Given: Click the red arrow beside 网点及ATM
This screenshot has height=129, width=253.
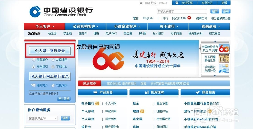Looking at the screenshot, I should click(189, 18).
